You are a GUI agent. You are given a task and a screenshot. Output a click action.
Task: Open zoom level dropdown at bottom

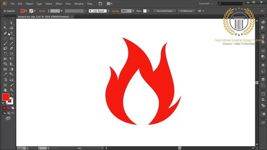coord(28,148)
